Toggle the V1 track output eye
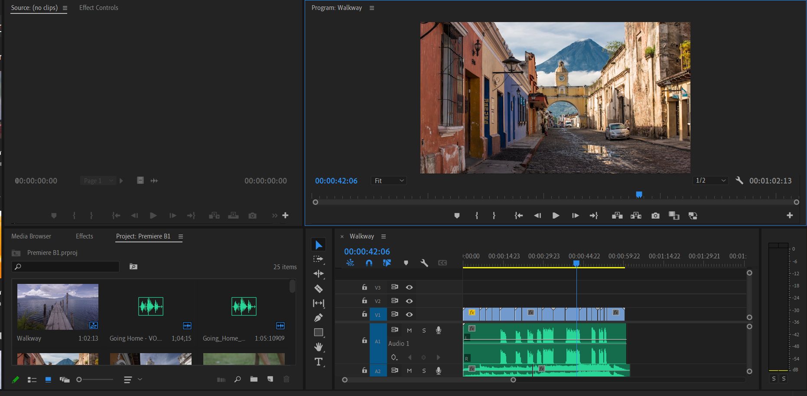The height and width of the screenshot is (396, 807). [x=409, y=315]
